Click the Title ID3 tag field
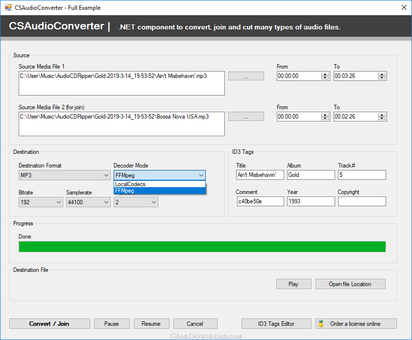 260,175
